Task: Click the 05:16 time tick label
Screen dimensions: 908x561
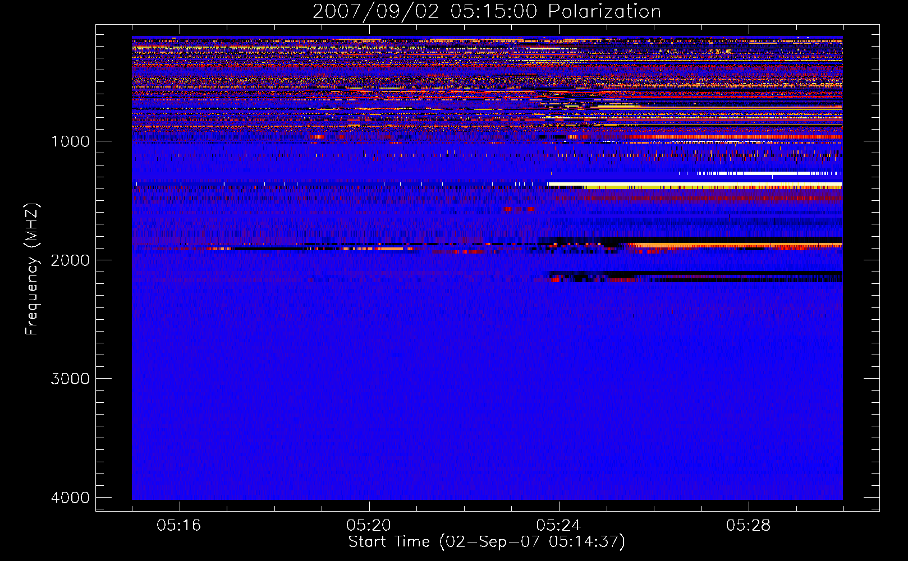Action: [179, 526]
